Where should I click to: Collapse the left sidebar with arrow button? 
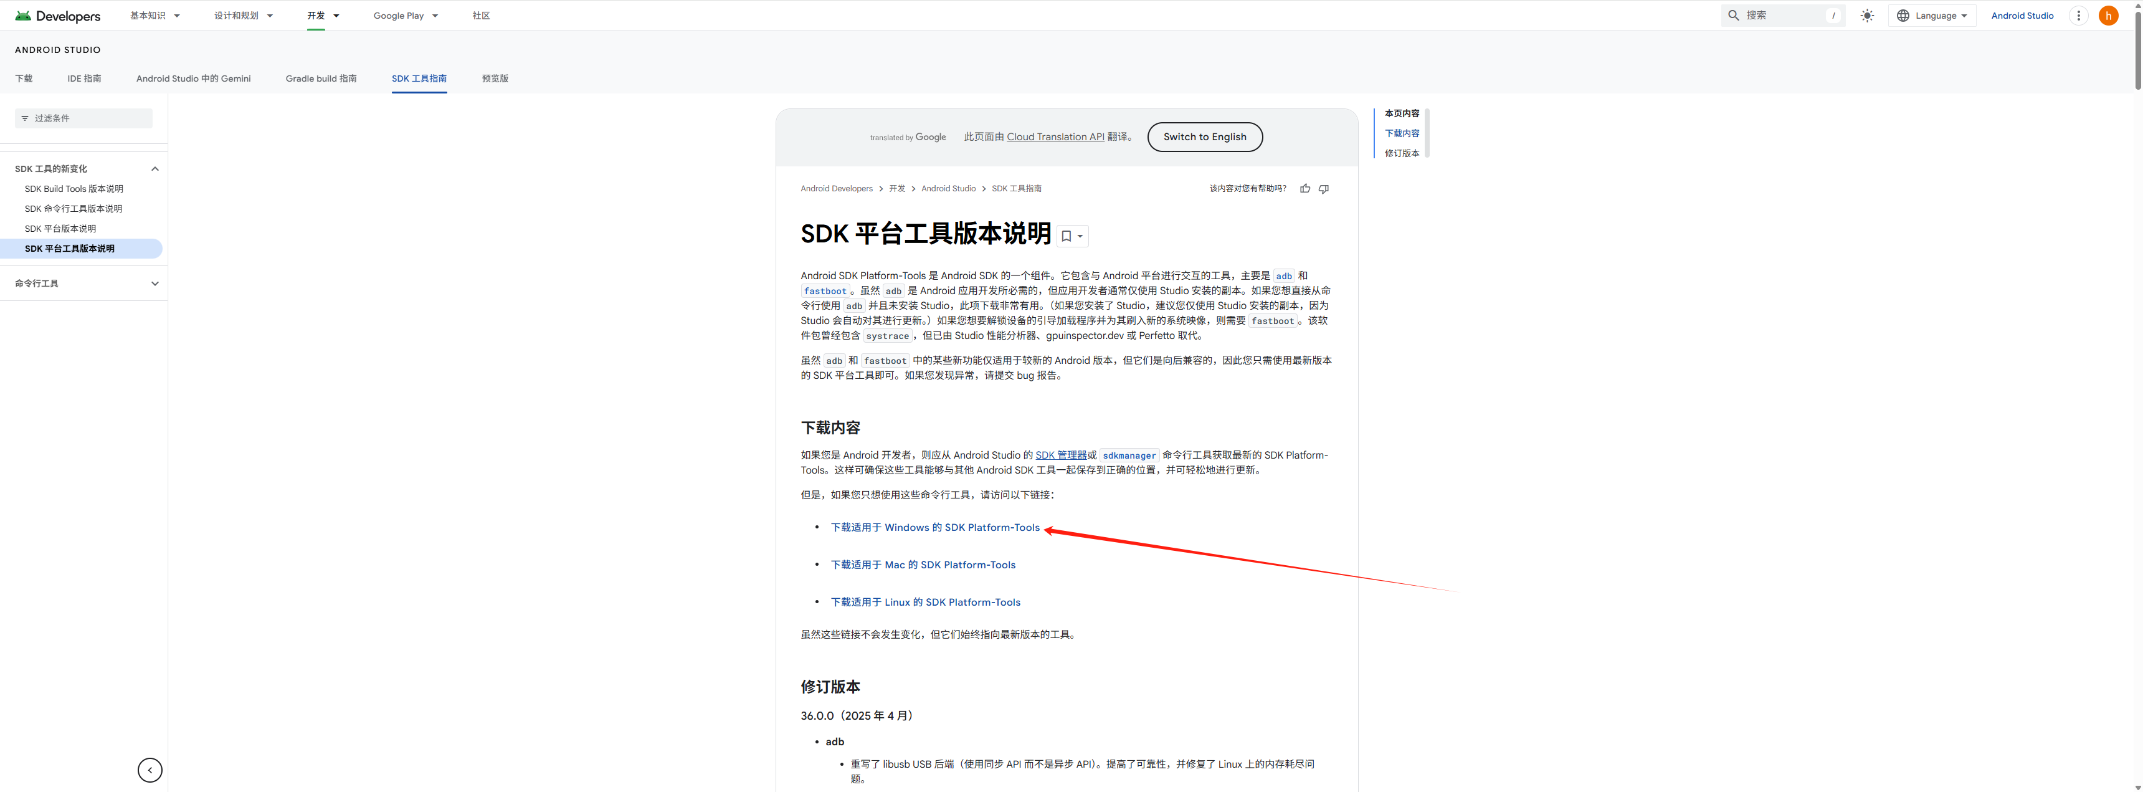[150, 770]
